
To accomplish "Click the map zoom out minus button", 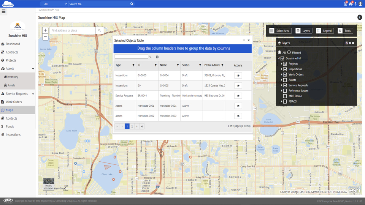I will 45,37.
